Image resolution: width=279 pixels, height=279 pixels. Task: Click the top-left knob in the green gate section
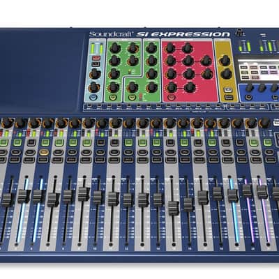115,48
